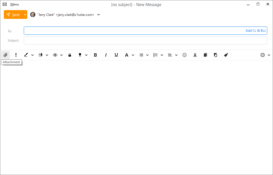Click the Add Cc & Bcc link

tap(256, 31)
